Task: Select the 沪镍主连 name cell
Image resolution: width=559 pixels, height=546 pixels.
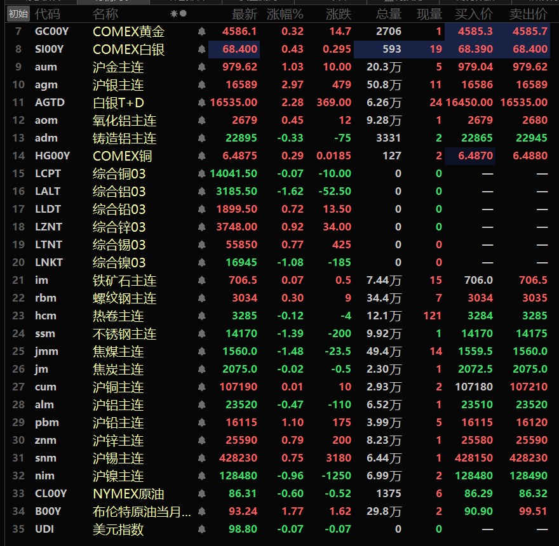Action: click(x=118, y=476)
